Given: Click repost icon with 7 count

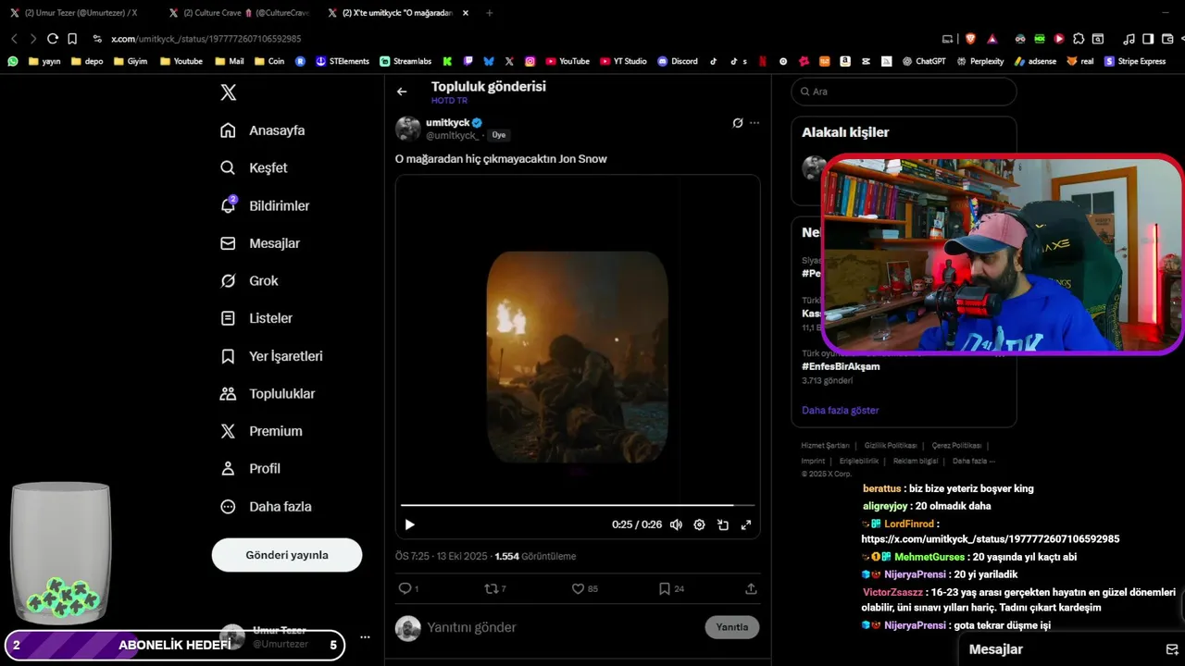Looking at the screenshot, I should tap(496, 588).
